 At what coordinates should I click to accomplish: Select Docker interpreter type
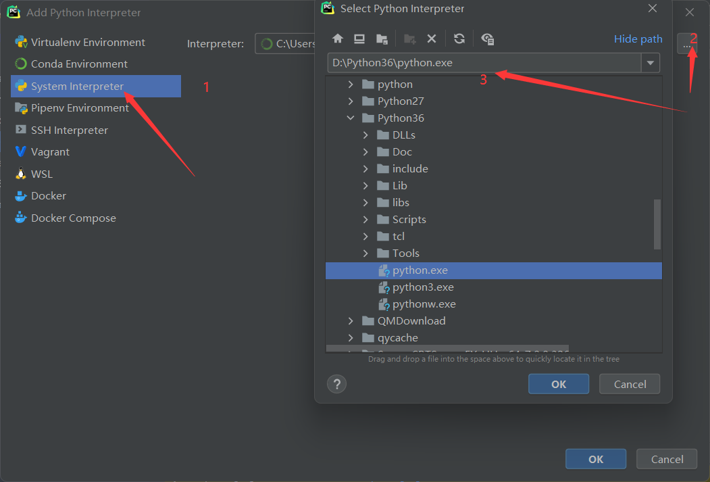point(96,195)
